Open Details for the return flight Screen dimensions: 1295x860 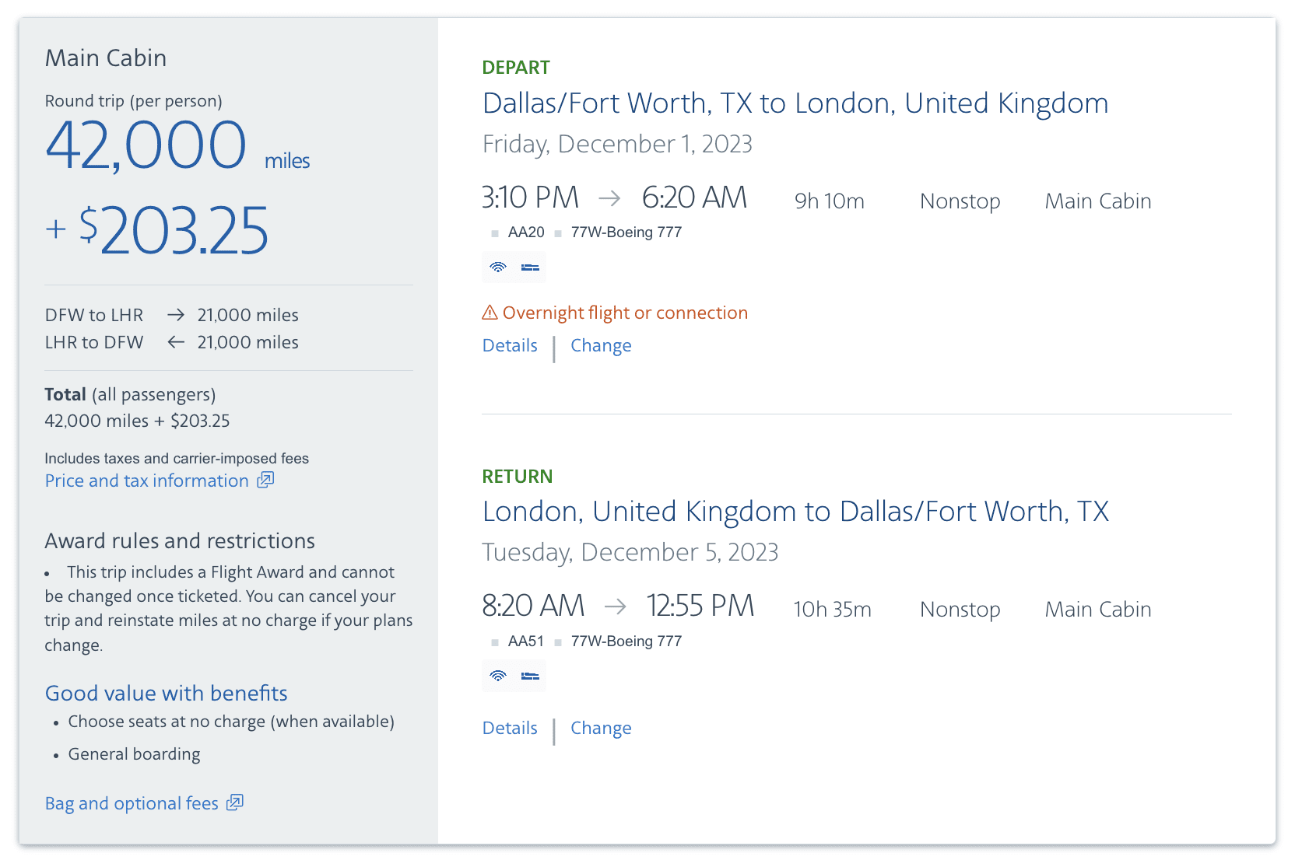pos(510,728)
